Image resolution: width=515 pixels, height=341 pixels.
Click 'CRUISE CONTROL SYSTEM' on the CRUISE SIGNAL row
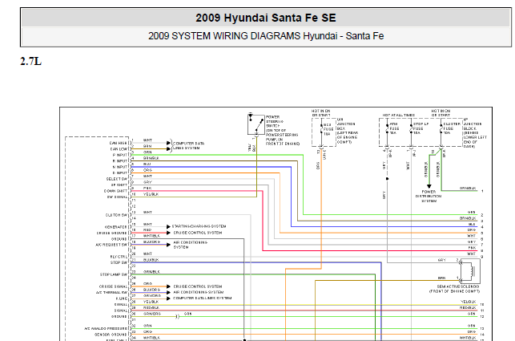[x=198, y=286]
